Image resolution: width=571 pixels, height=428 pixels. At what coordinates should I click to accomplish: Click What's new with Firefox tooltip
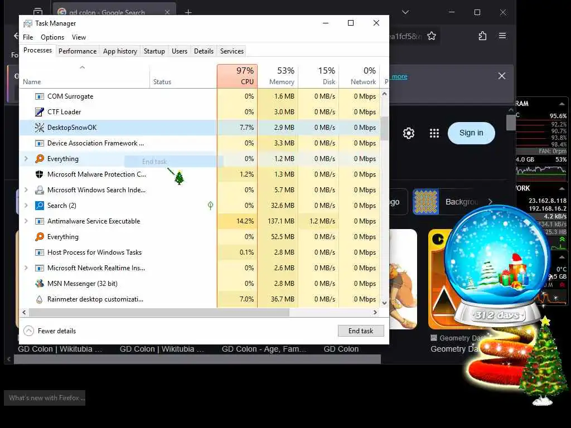[45, 398]
